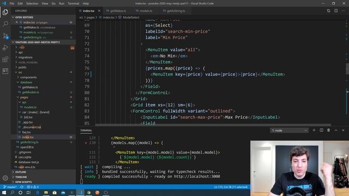Click the open changes icon in editor toolbar

click(328, 11)
